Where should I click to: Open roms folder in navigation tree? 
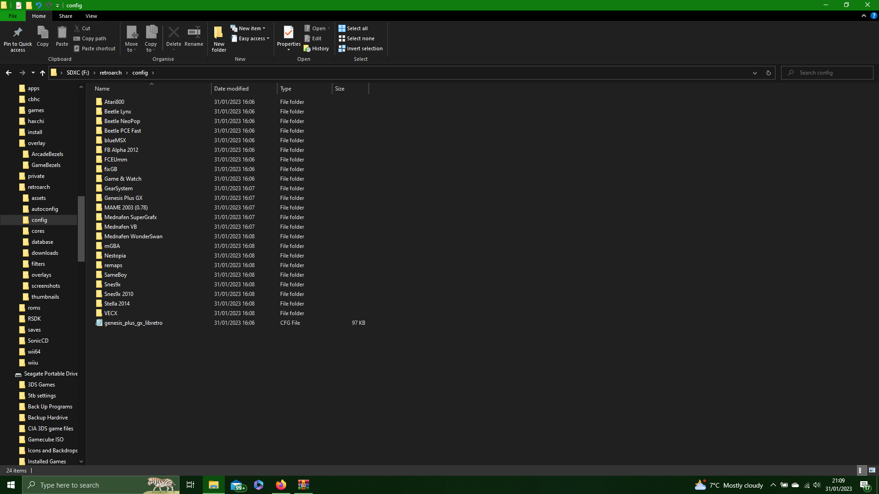click(x=34, y=308)
